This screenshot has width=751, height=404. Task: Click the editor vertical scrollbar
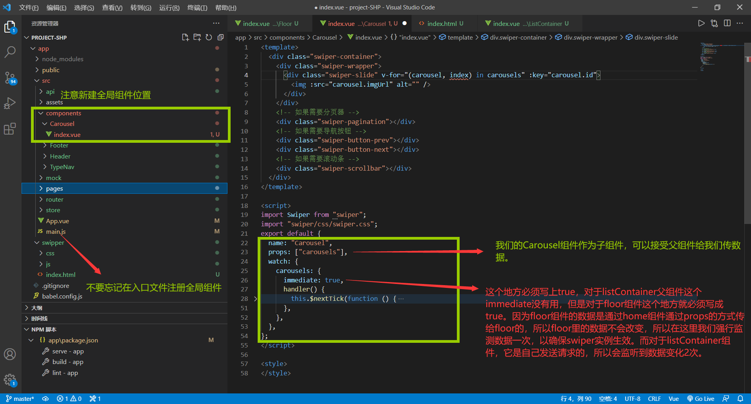[747, 133]
